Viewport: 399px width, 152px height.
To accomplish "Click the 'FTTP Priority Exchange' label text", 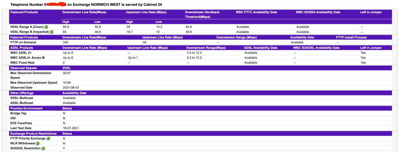I will [x=28, y=138].
